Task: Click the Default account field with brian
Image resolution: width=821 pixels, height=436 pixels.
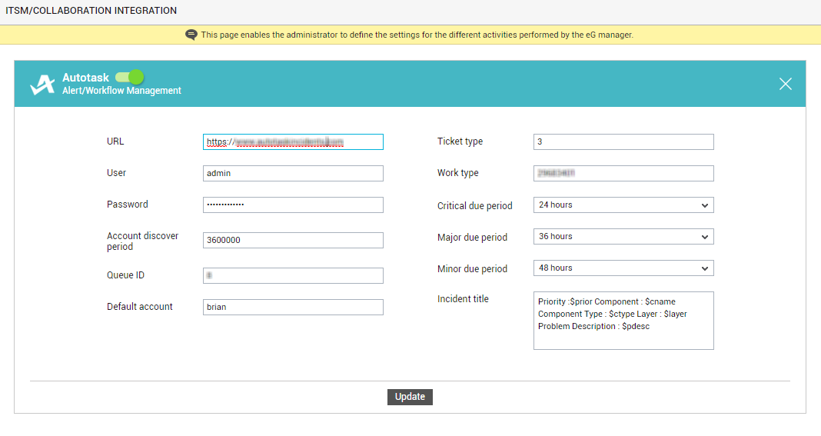Action: point(293,307)
